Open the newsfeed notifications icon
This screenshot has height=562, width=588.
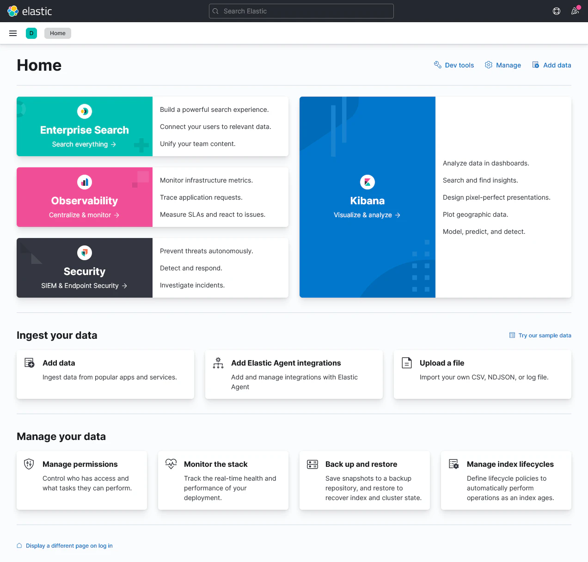pos(575,11)
